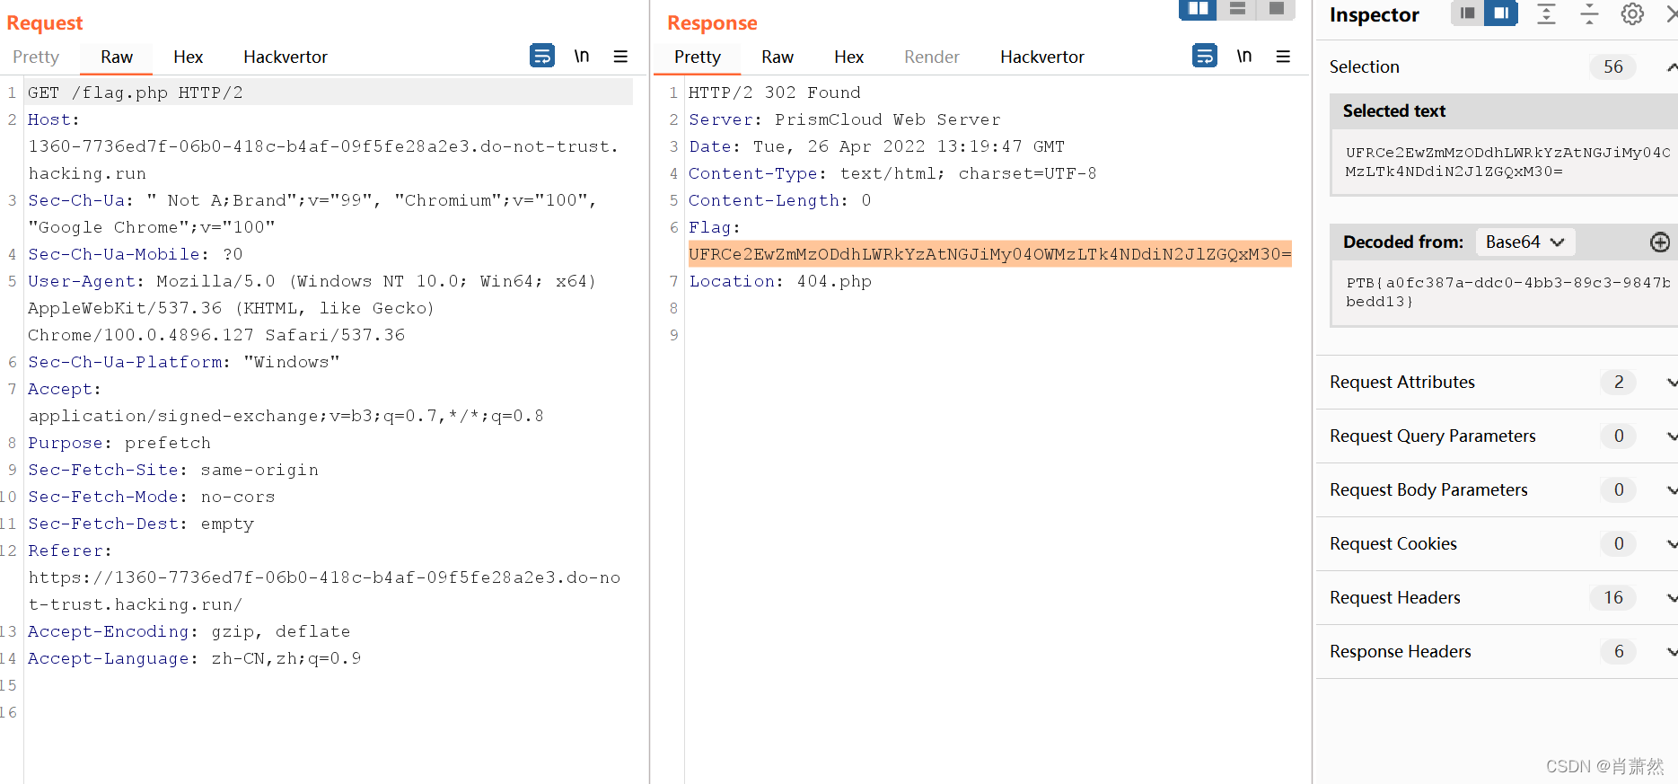The width and height of the screenshot is (1678, 784).
Task: Click the Selected text value box
Action: 1506,162
